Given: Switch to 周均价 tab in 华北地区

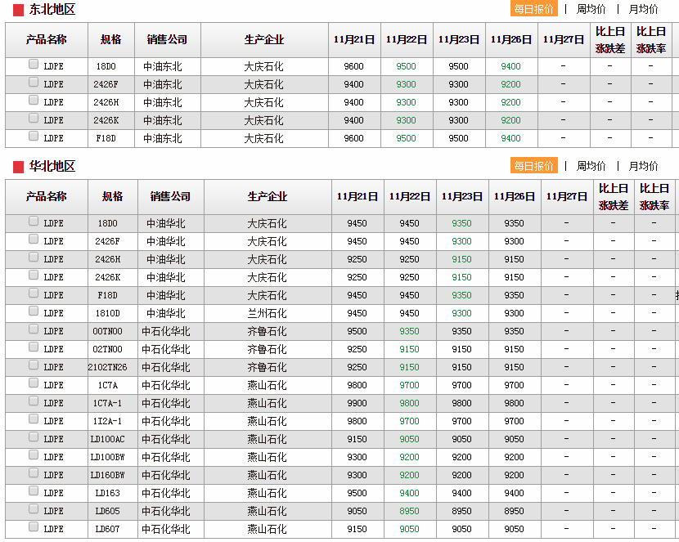Looking at the screenshot, I should (591, 166).
